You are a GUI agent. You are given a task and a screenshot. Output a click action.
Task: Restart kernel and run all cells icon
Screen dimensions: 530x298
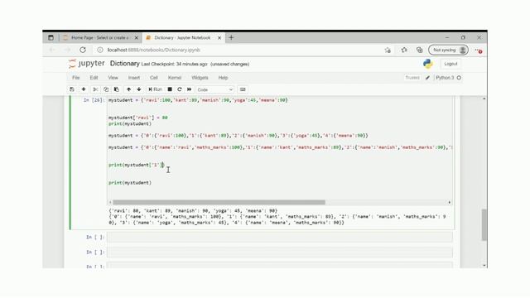190,89
